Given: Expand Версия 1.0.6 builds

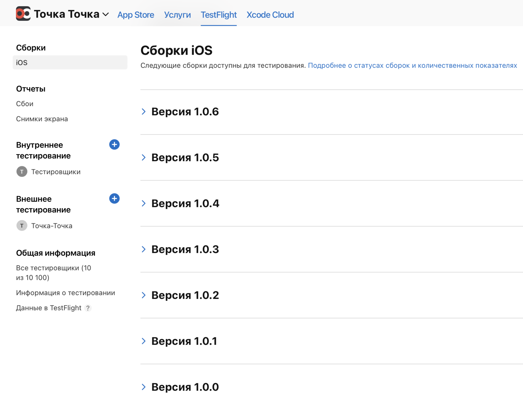Looking at the screenshot, I should click(x=144, y=112).
